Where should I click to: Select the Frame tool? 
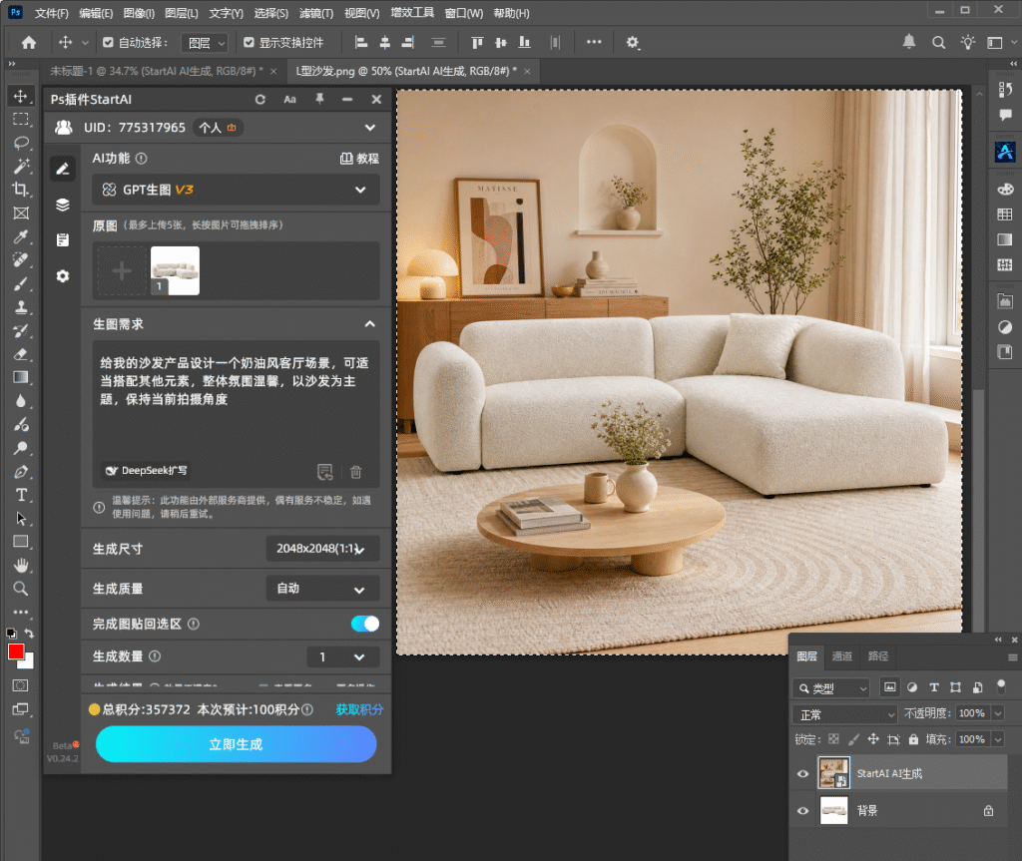(x=21, y=214)
